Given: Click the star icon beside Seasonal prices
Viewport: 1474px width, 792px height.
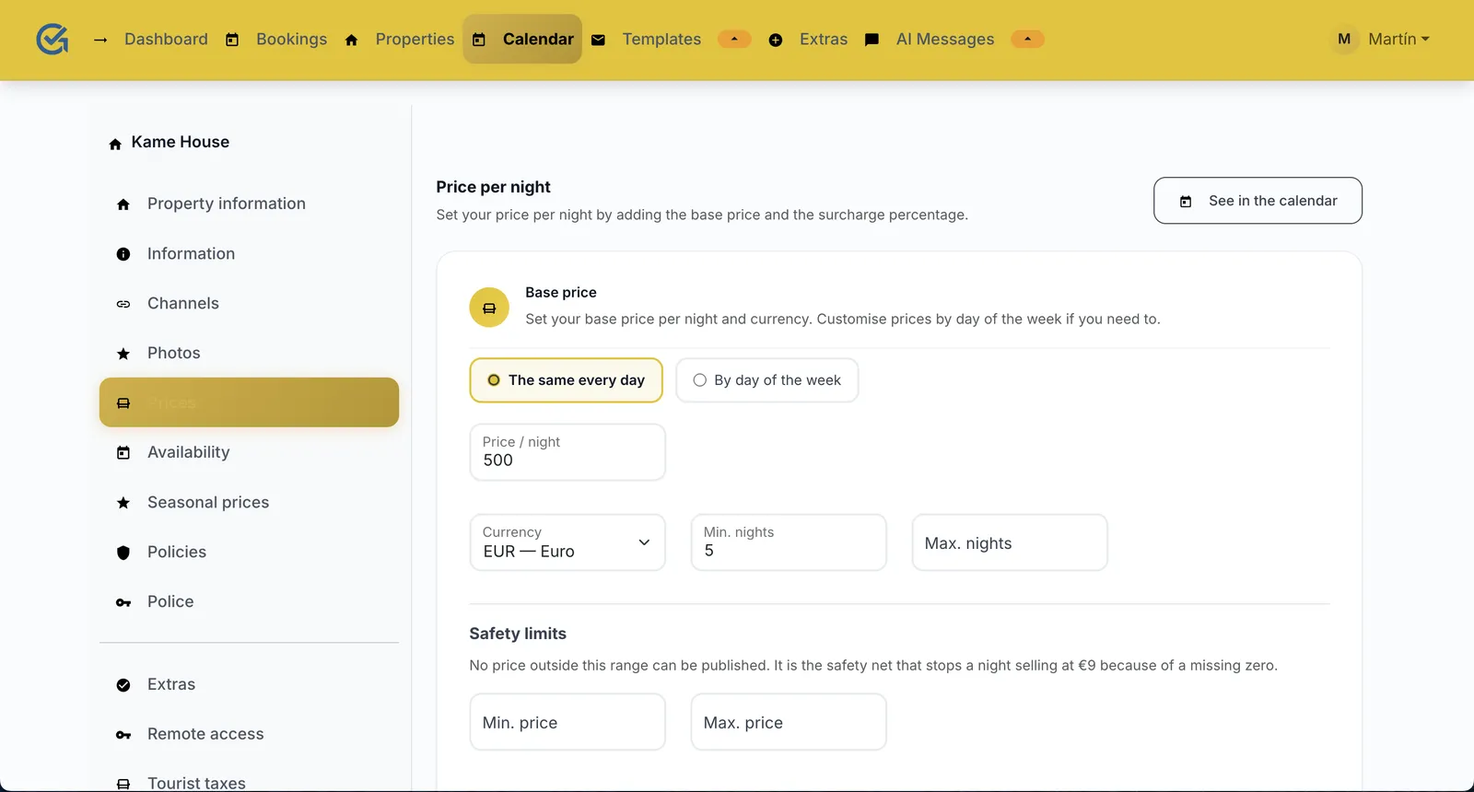Looking at the screenshot, I should [123, 503].
